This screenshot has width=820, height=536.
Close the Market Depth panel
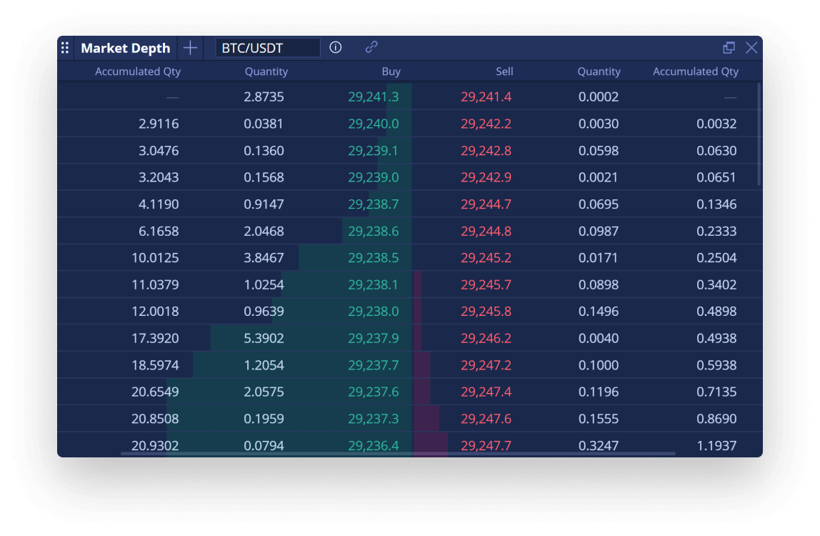[x=751, y=48]
